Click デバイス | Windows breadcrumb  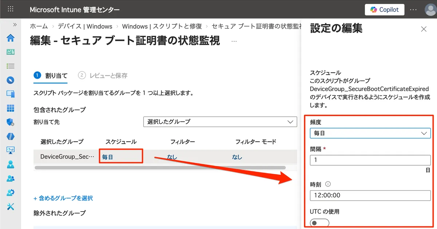click(x=85, y=26)
